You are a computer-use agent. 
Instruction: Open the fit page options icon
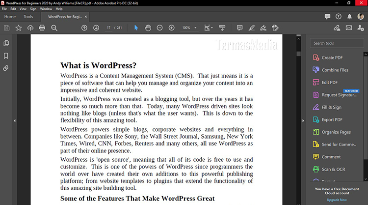click(x=208, y=28)
